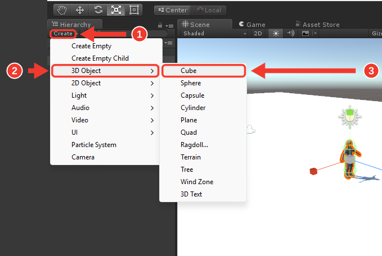
Task: Toggle scene lighting sun icon
Action: tap(276, 34)
